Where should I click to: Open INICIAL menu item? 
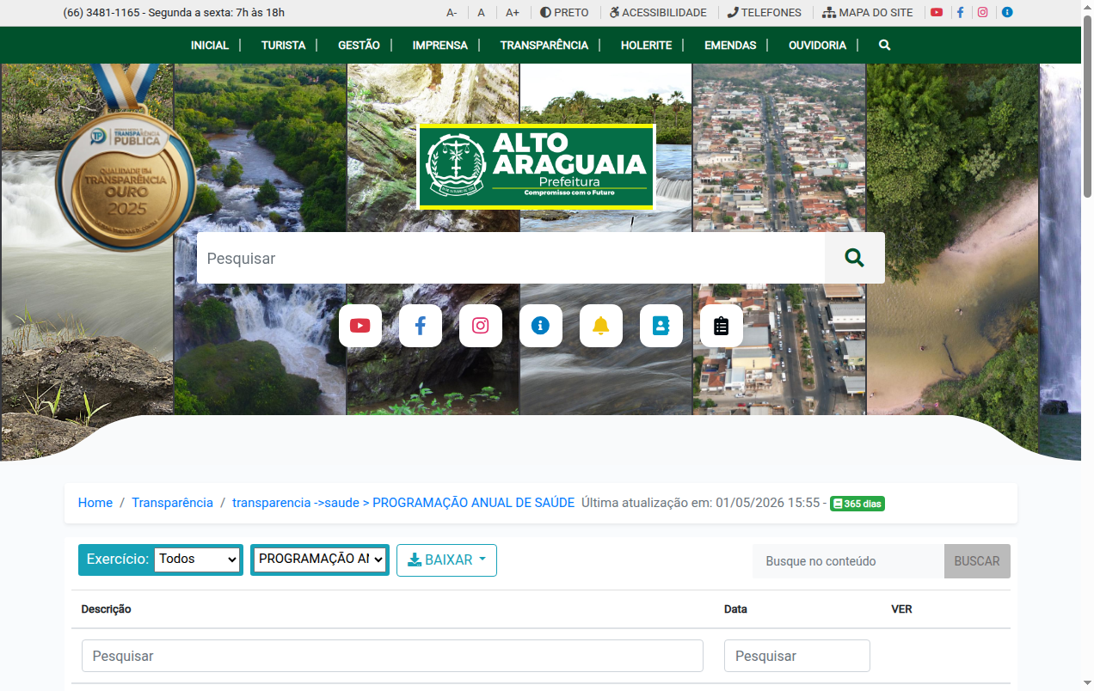210,45
